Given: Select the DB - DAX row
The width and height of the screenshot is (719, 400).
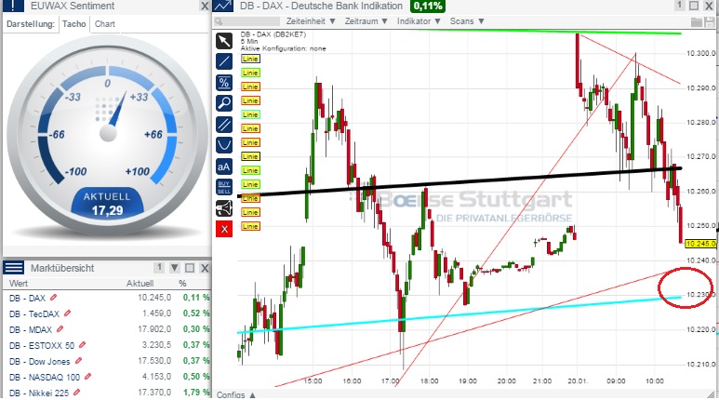Looking at the screenshot, I should pos(106,298).
